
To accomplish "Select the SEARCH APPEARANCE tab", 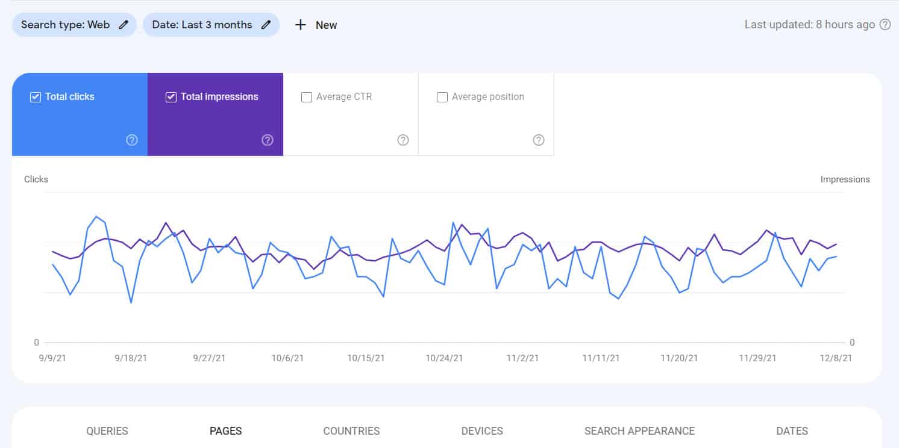I will coord(639,431).
